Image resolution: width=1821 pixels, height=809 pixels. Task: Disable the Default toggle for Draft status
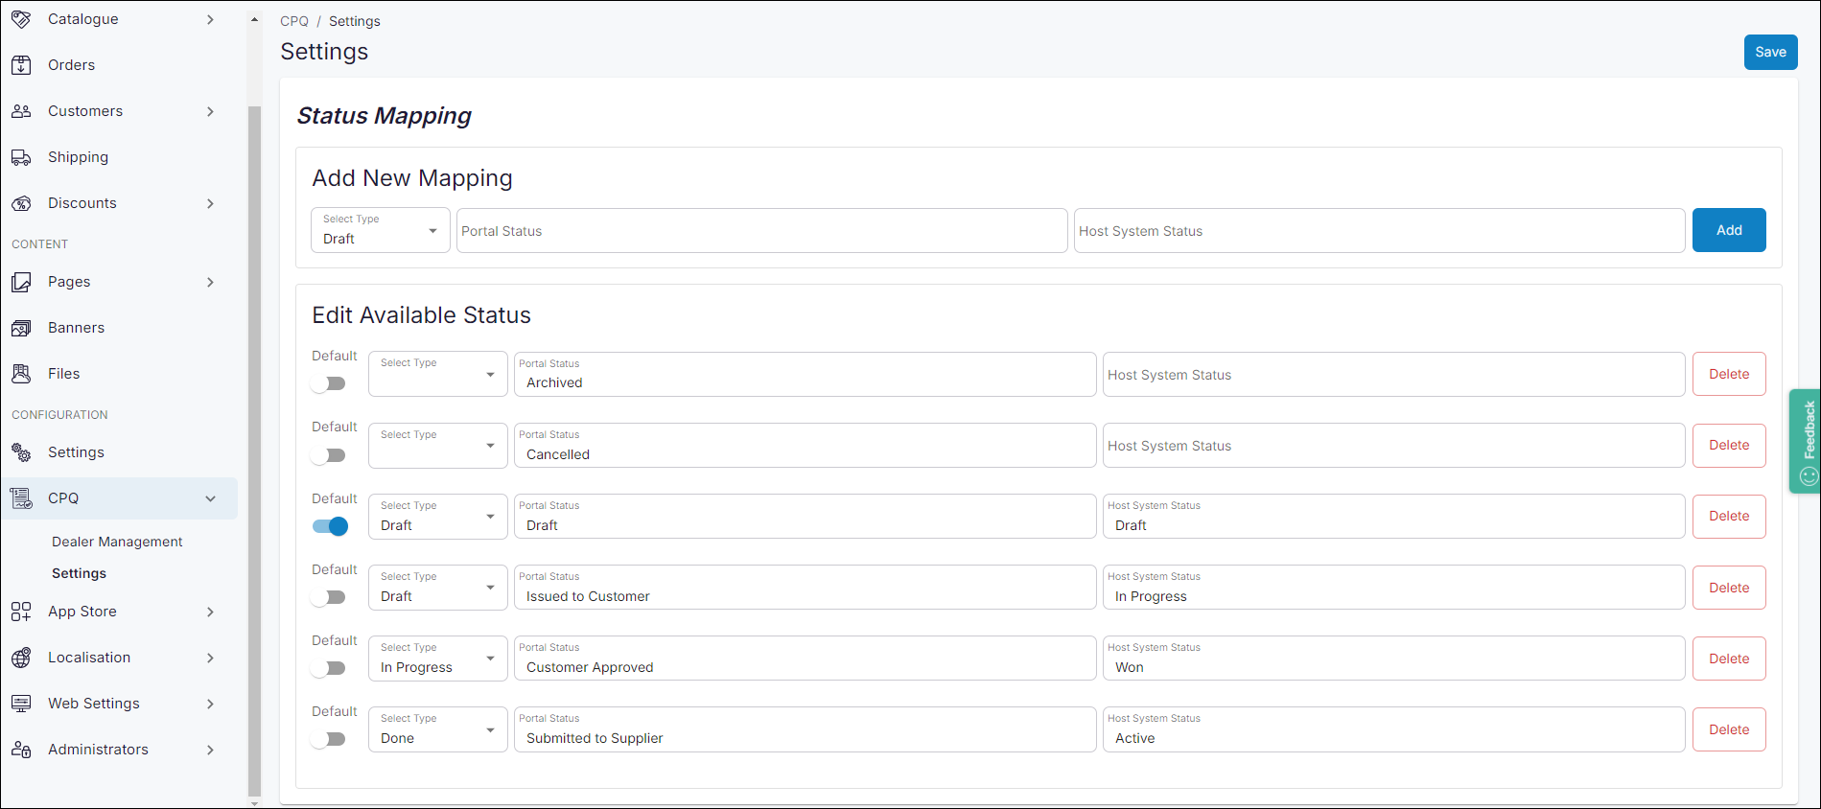point(330,526)
